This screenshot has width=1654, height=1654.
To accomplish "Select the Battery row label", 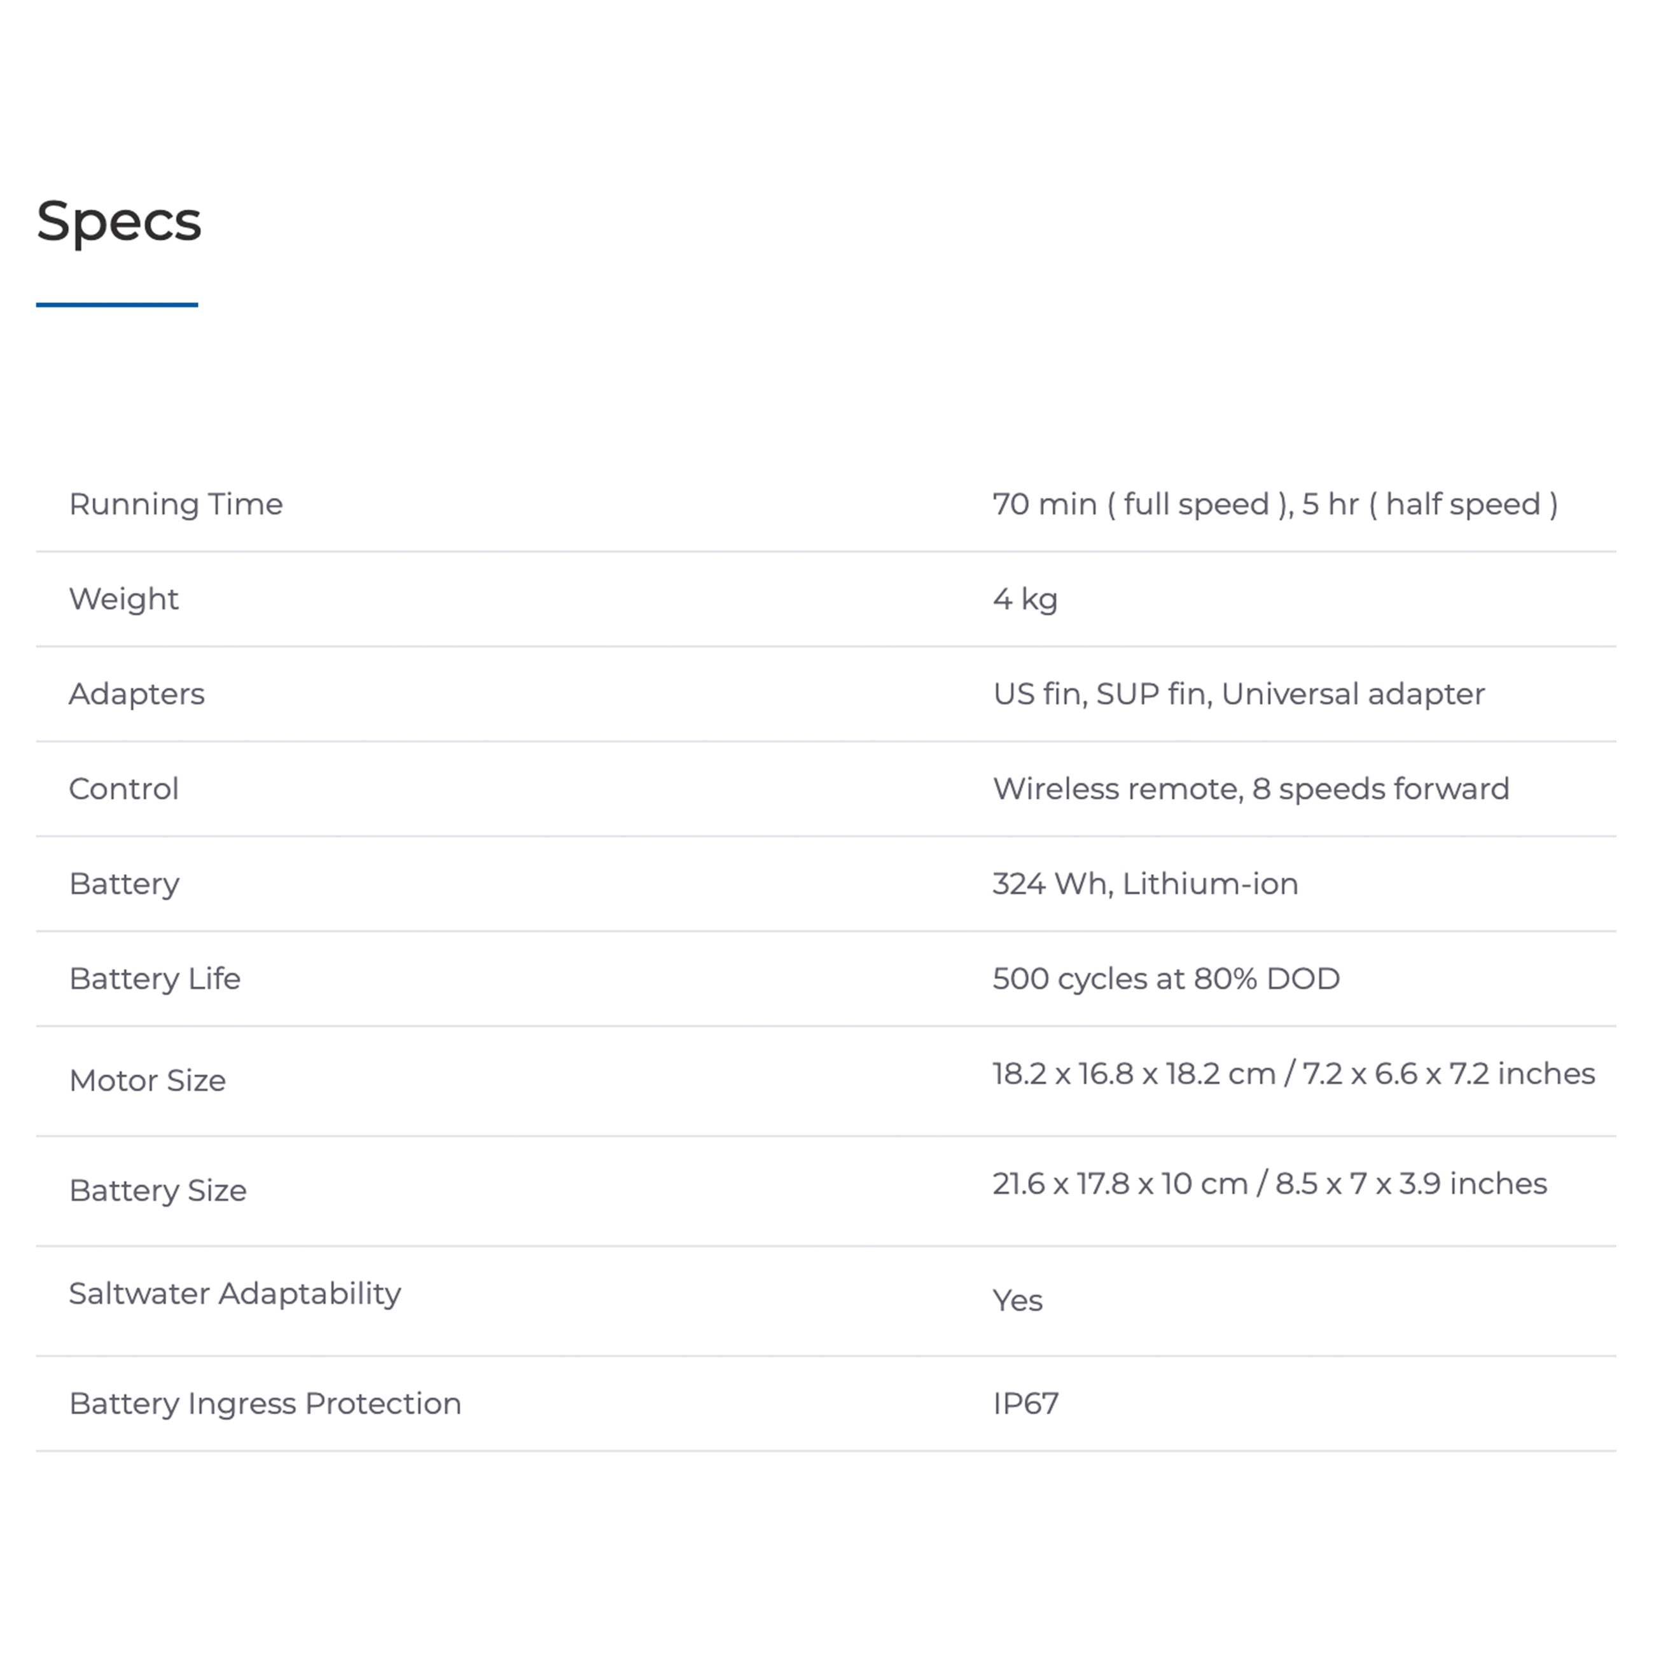I will 125,884.
